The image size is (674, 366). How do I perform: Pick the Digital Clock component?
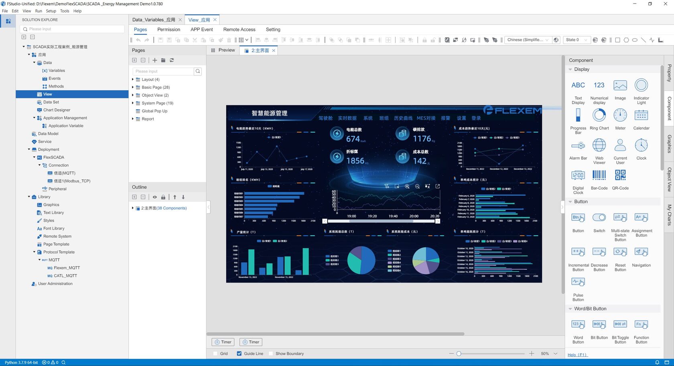[578, 181]
